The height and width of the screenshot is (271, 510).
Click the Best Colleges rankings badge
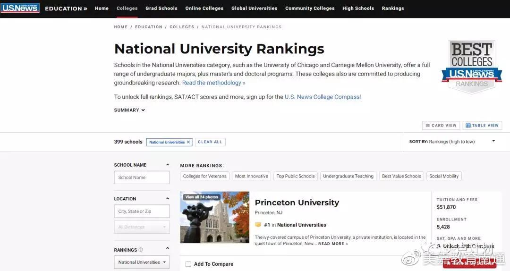471,67
